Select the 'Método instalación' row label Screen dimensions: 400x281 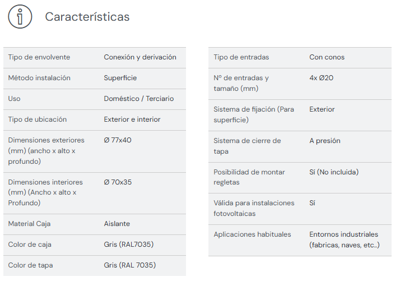[x=39, y=78]
